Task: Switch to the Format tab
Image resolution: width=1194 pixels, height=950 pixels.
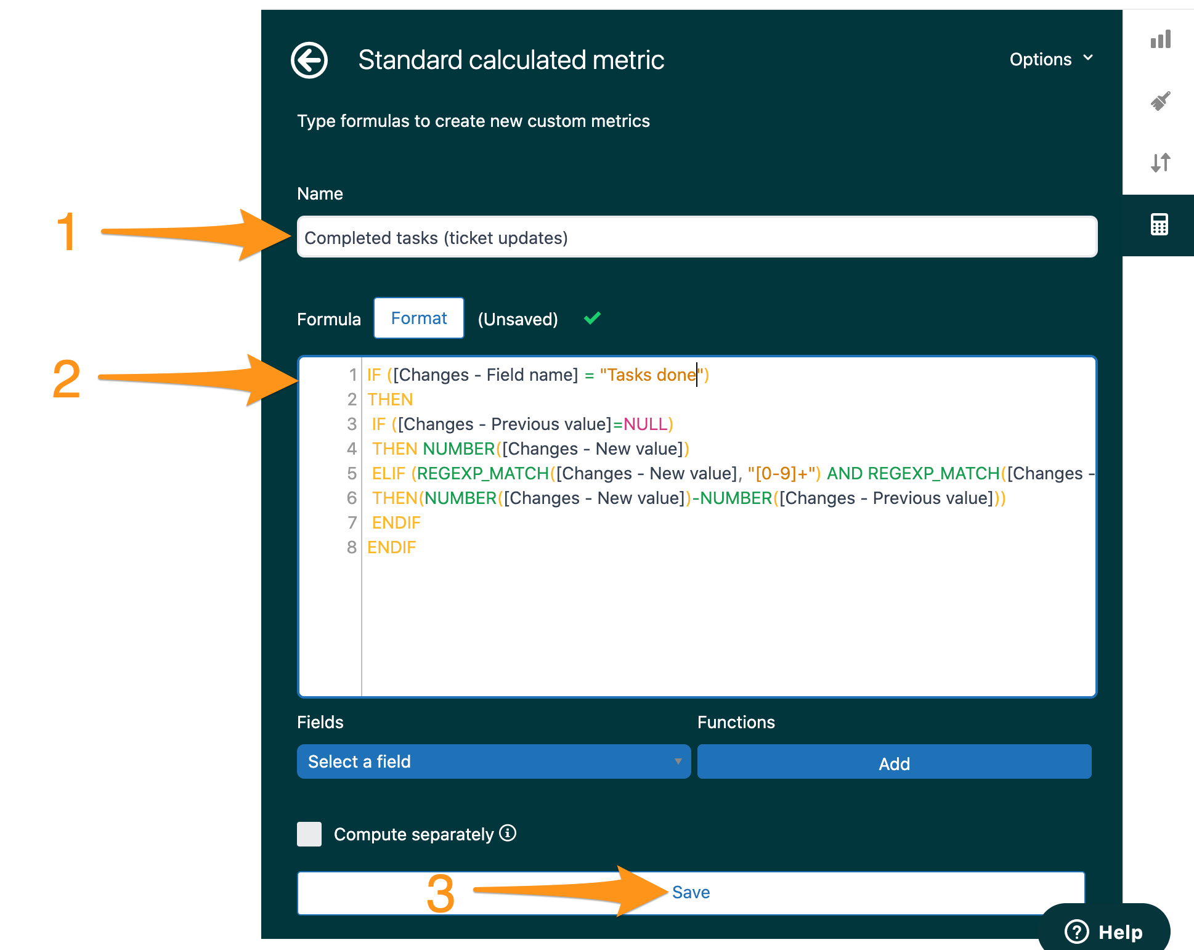Action: point(418,318)
